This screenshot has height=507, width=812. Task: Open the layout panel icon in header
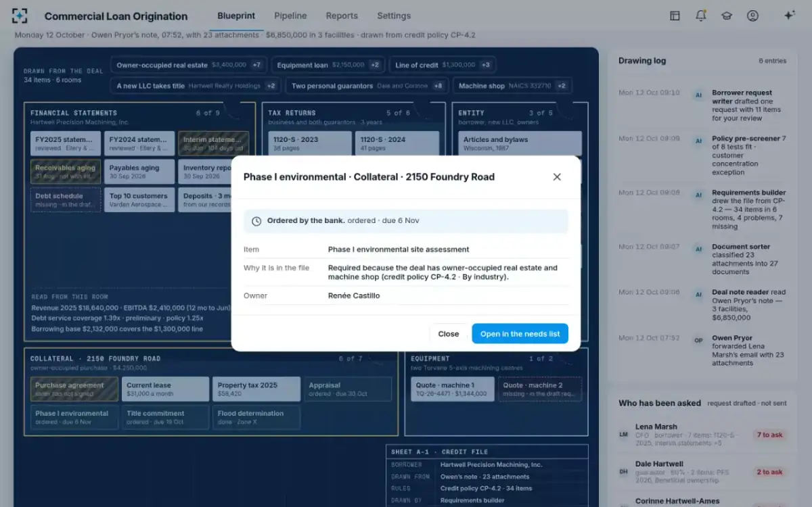point(675,16)
